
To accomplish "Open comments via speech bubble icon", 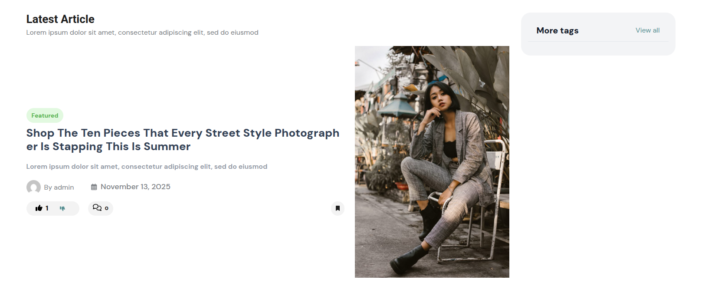I will (x=97, y=208).
